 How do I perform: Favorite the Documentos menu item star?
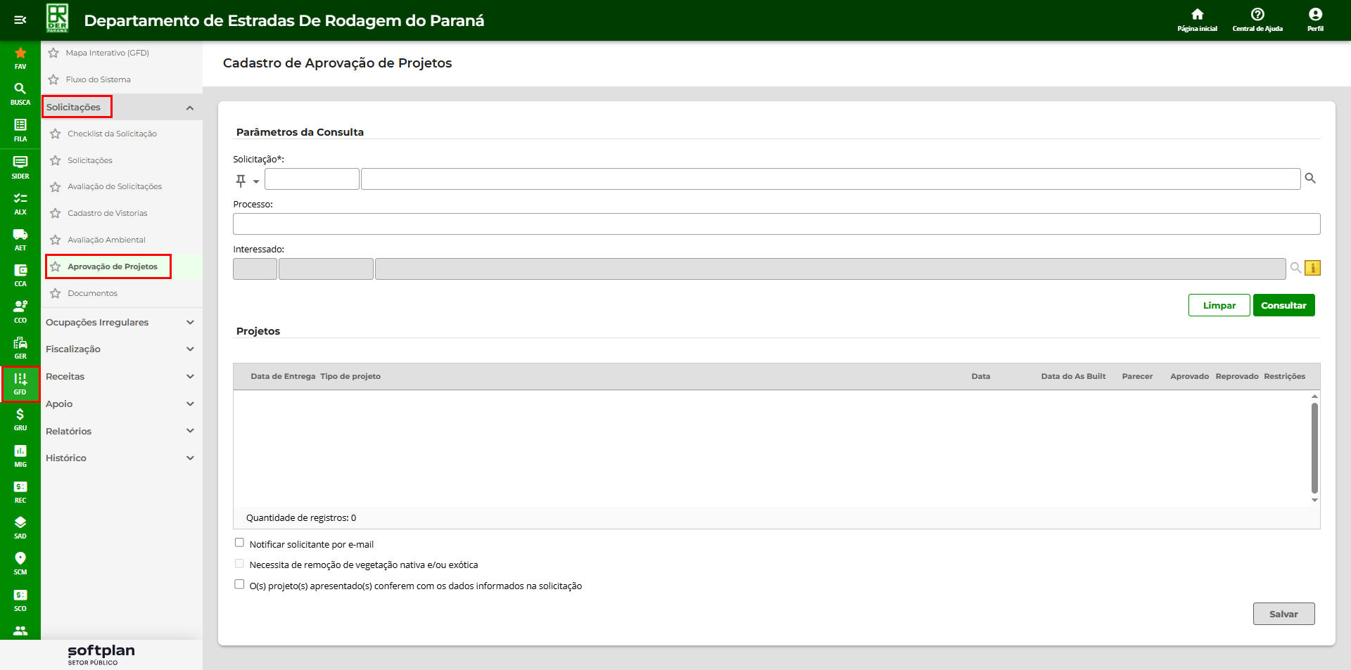tap(56, 293)
